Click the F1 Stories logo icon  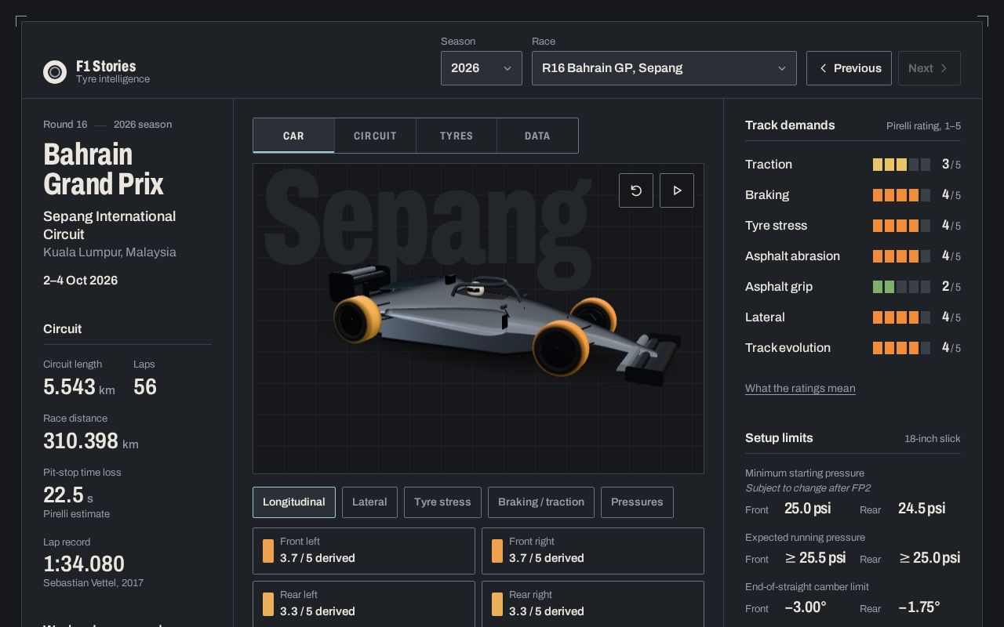[x=55, y=72]
